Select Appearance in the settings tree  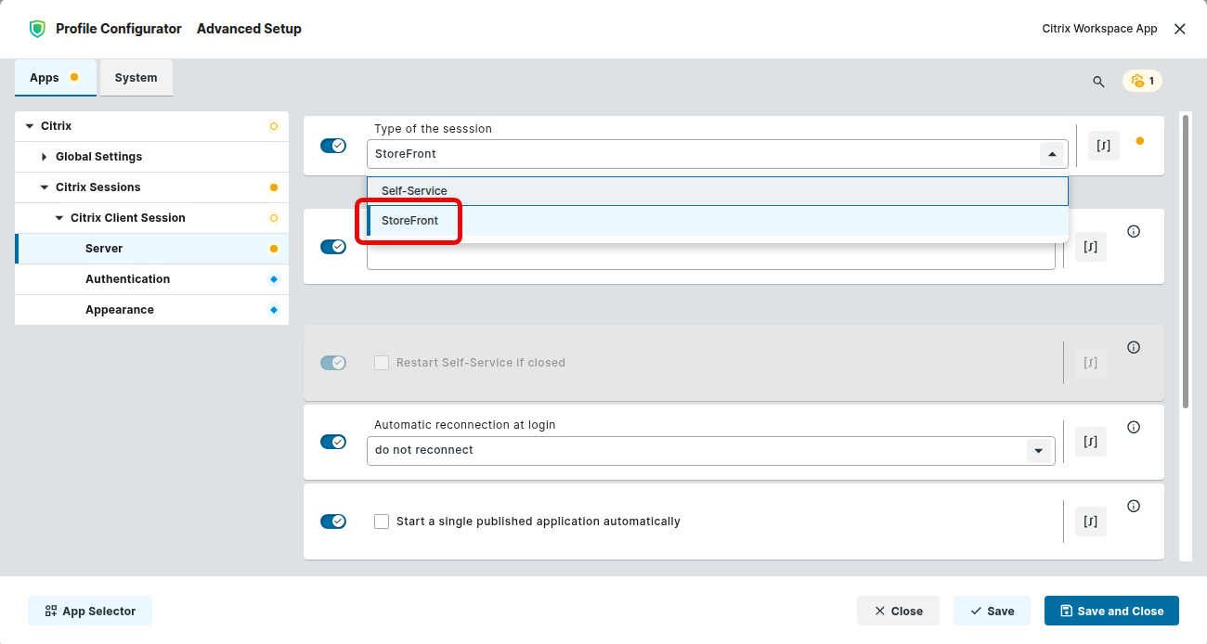151,310
